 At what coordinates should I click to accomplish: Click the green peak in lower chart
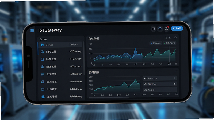136,82
